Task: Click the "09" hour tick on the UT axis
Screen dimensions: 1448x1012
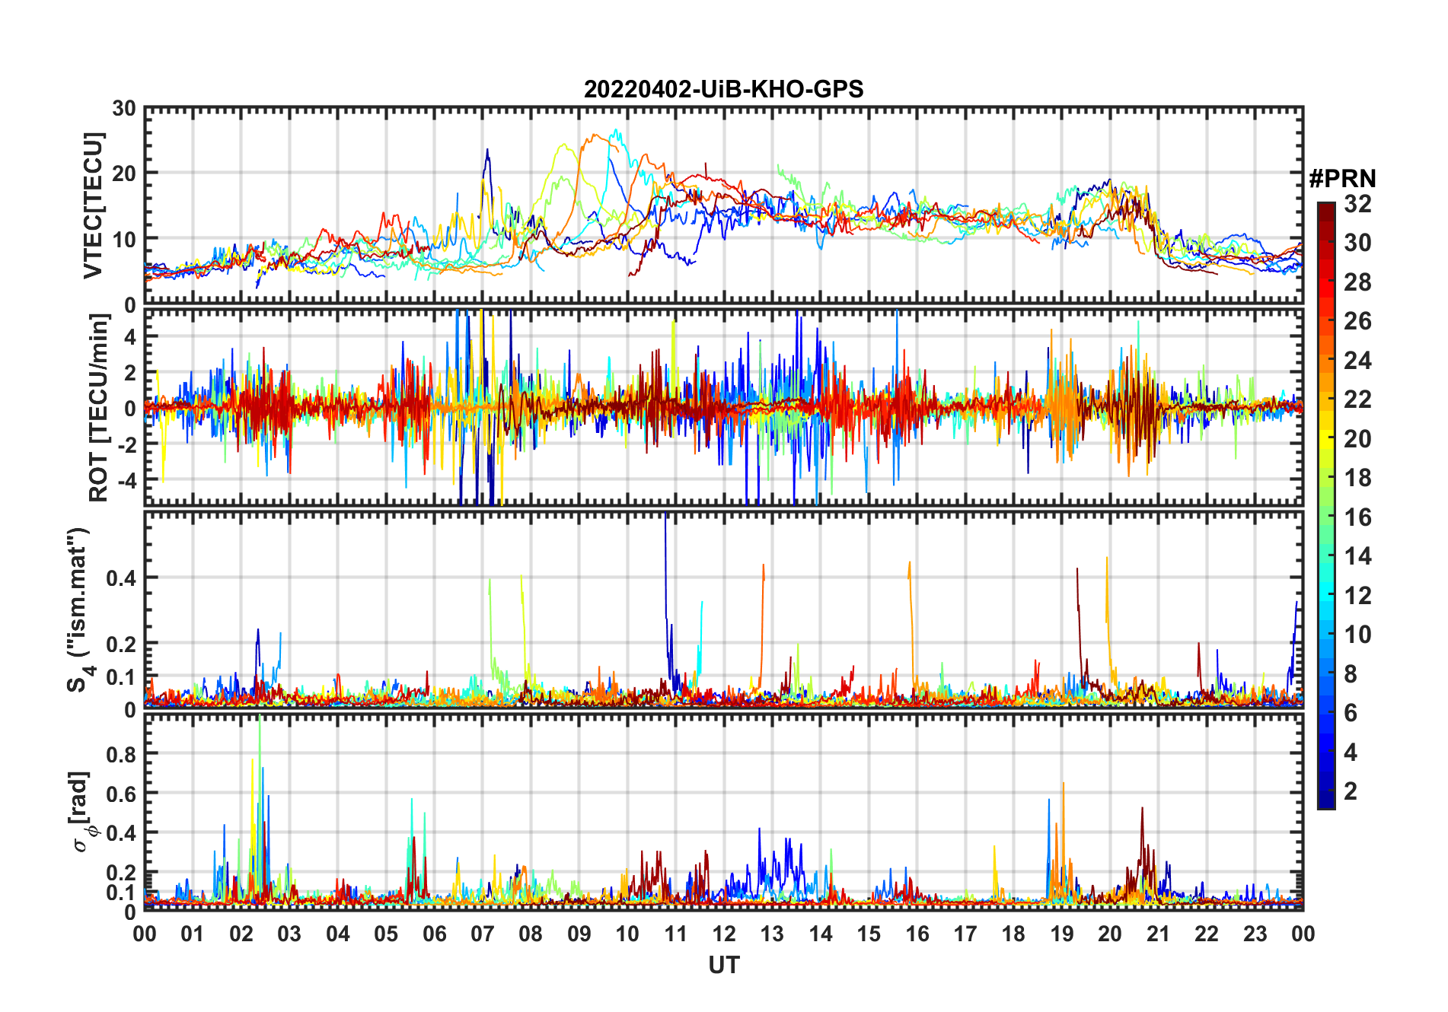Action: click(x=579, y=934)
